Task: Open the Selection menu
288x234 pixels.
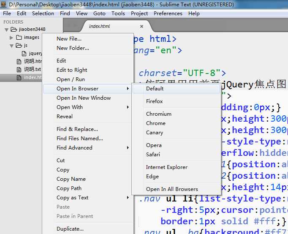Action: pos(43,14)
